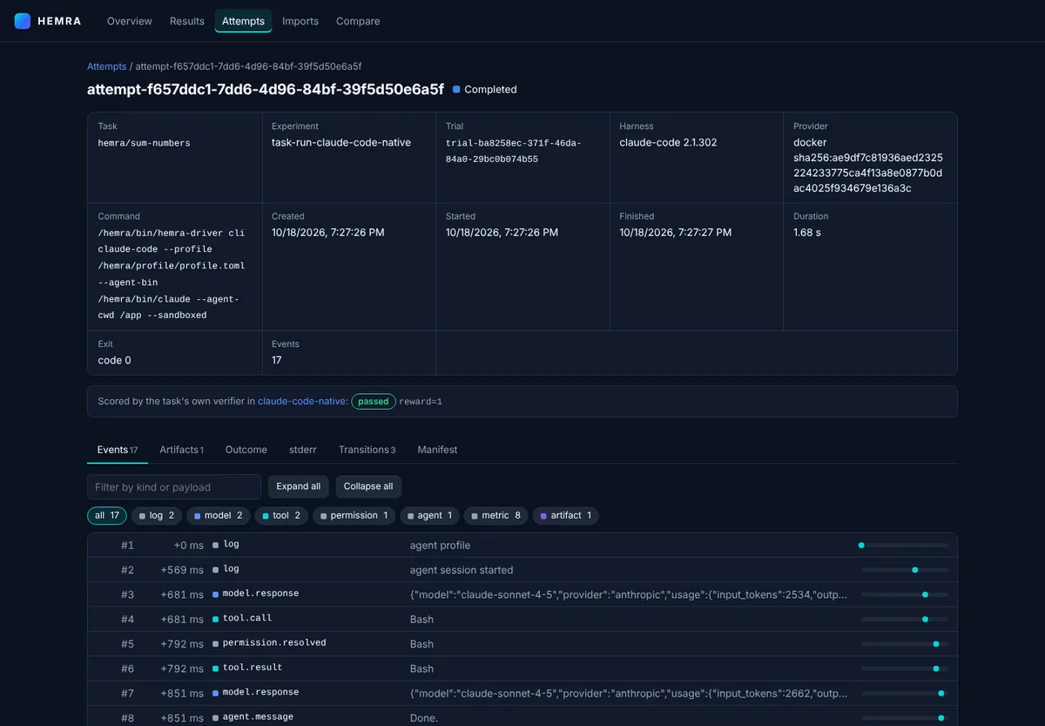Click the Finished time 7:27:27 PM
This screenshot has height=726, width=1045.
(676, 233)
